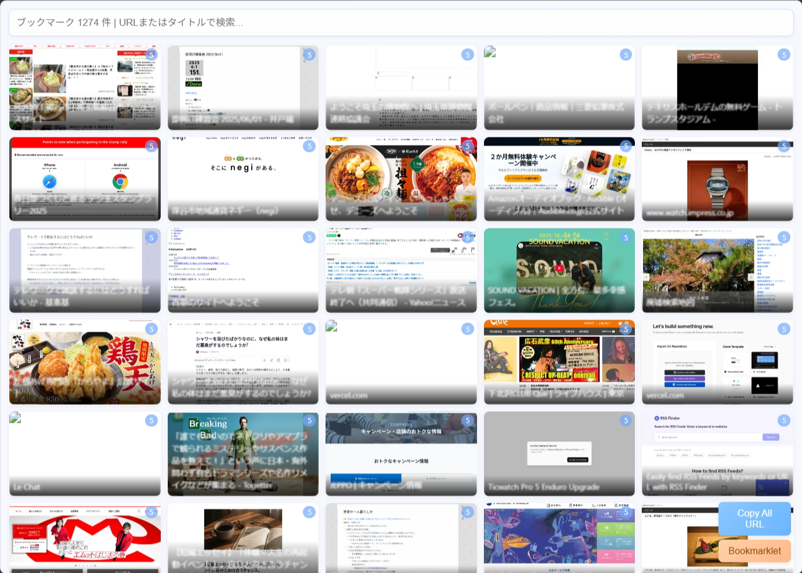Image resolution: width=802 pixels, height=573 pixels.
Task: Click the 5 badge on the スーパー戦隊 news card
Action: [x=468, y=237]
